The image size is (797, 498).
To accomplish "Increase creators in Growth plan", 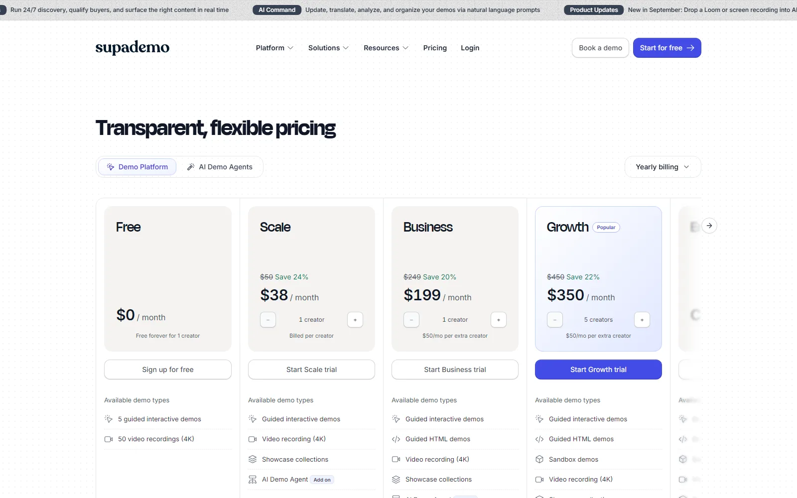I will (x=642, y=320).
